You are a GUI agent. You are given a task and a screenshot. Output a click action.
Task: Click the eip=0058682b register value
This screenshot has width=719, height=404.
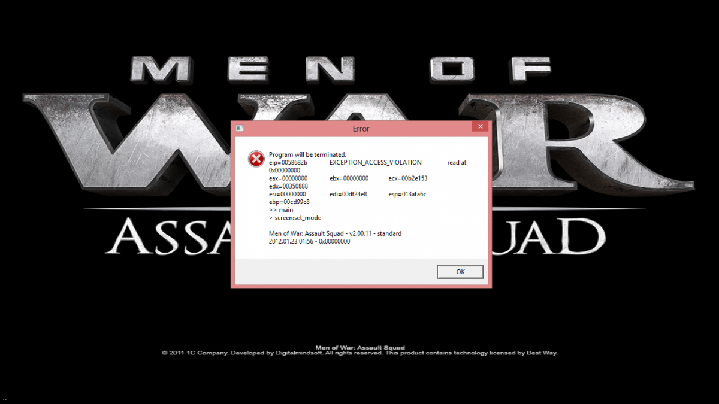point(288,163)
